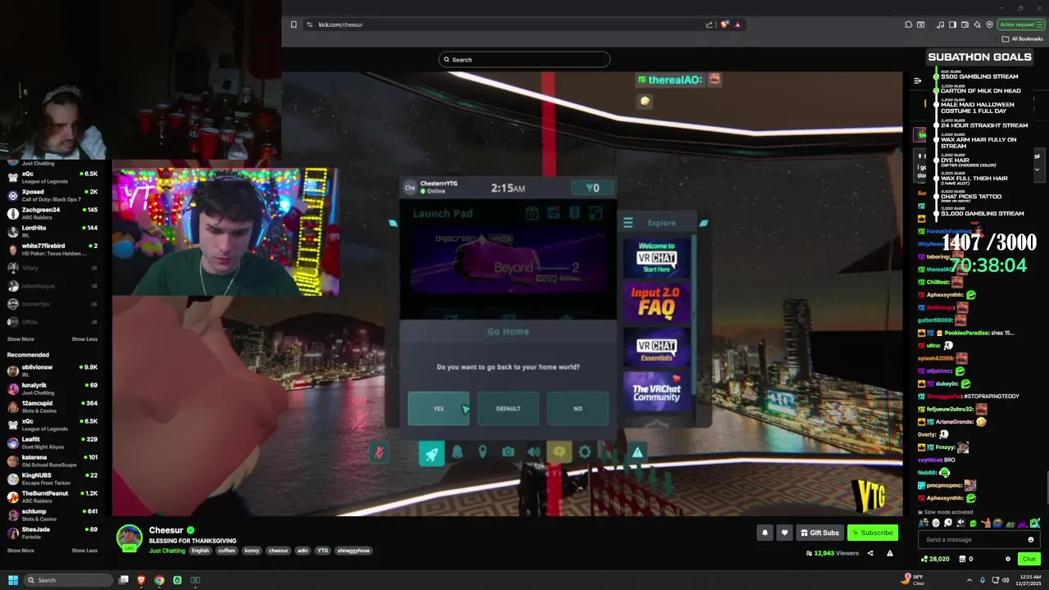1049x590 pixels.
Task: Open Leo AI sparkle icon
Action: pos(977,25)
